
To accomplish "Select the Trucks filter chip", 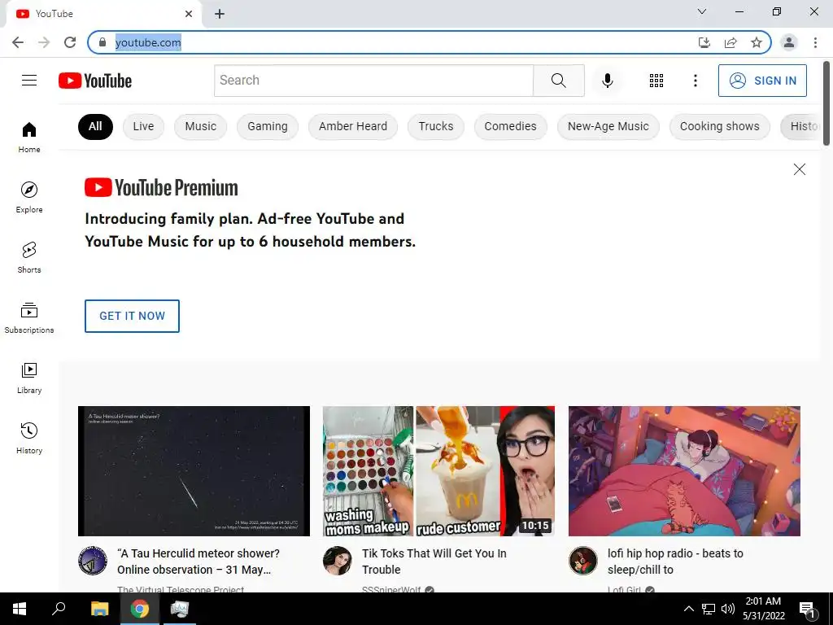I will point(436,126).
